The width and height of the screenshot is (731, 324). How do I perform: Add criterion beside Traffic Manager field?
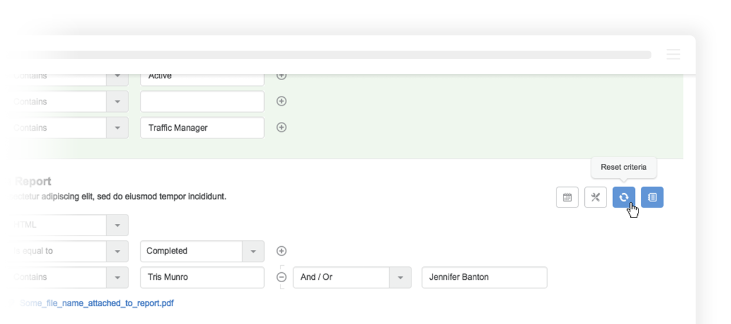282,127
